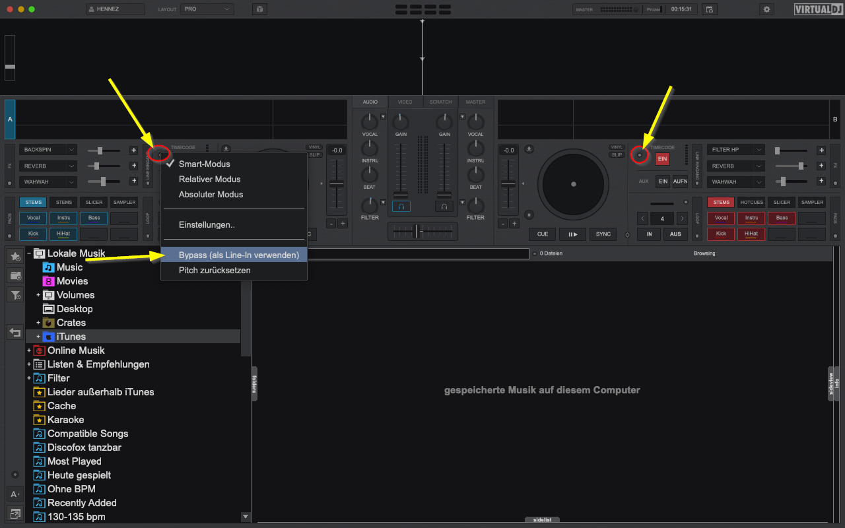Image resolution: width=845 pixels, height=528 pixels.
Task: Click play/pause on right deck
Action: pyautogui.click(x=573, y=234)
